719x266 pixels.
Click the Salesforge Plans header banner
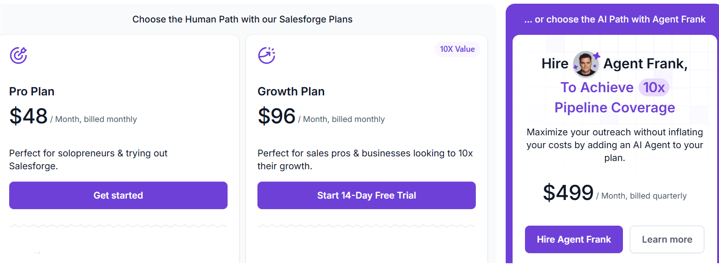coord(242,19)
